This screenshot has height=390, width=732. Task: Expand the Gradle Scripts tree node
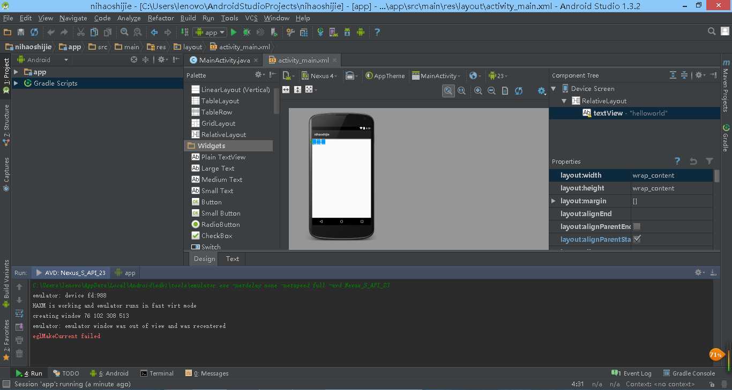pyautogui.click(x=16, y=83)
